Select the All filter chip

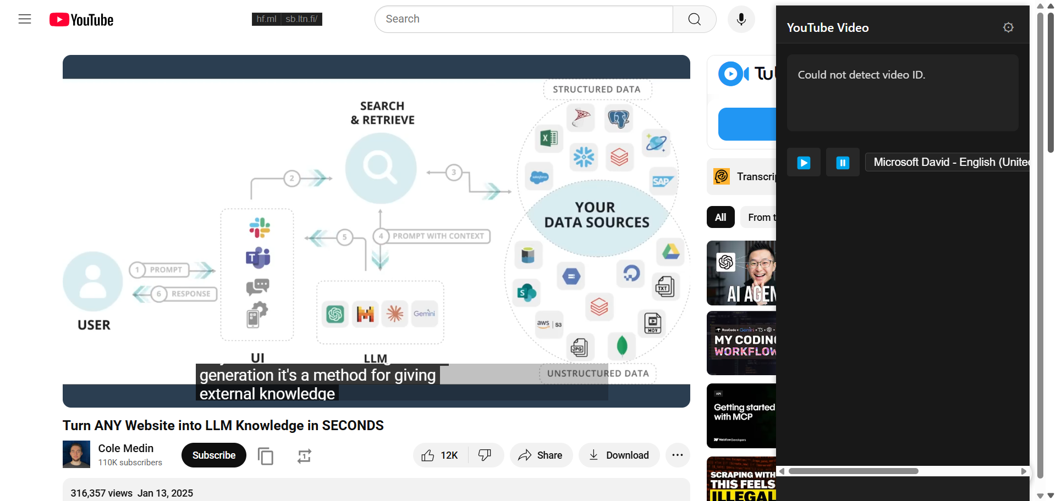coord(721,218)
